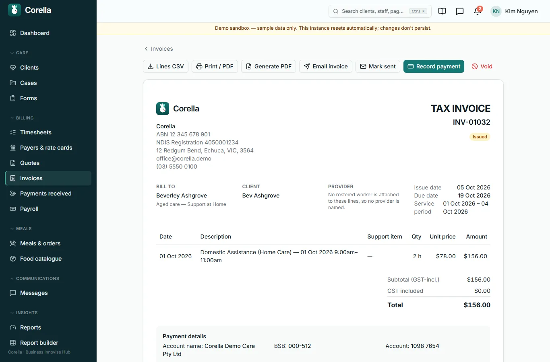This screenshot has height=362, width=550.
Task: Open notifications bell with 2 badge
Action: coord(478,11)
